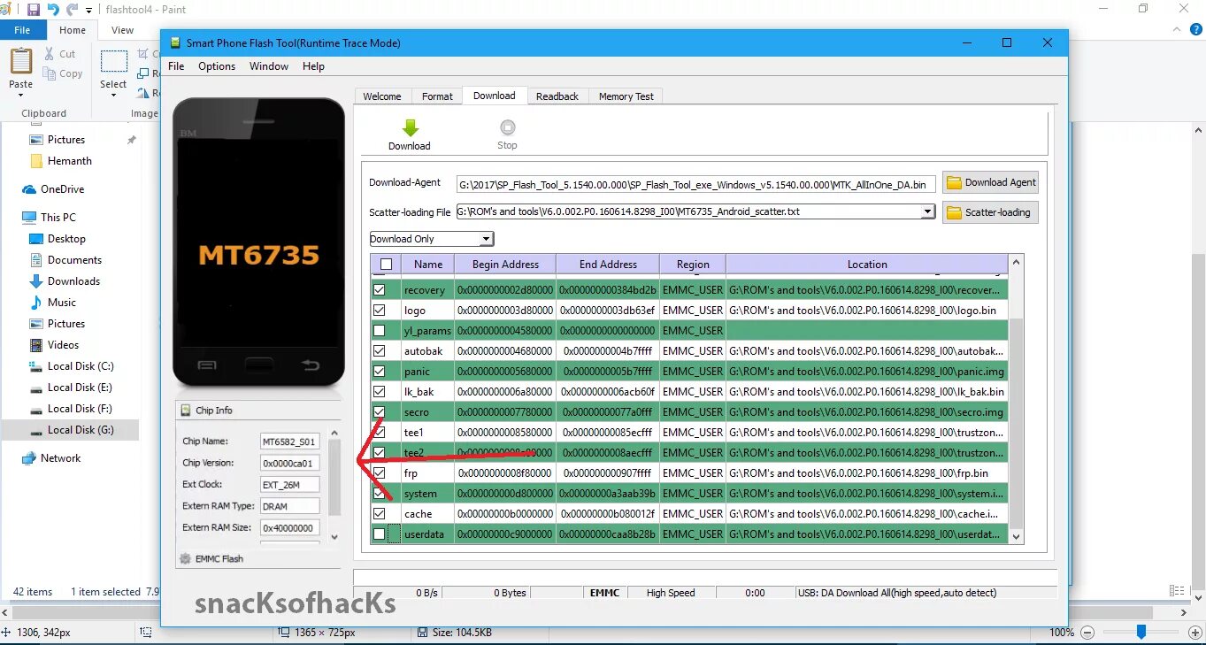Select Local Disk (C:) drive

coord(72,366)
